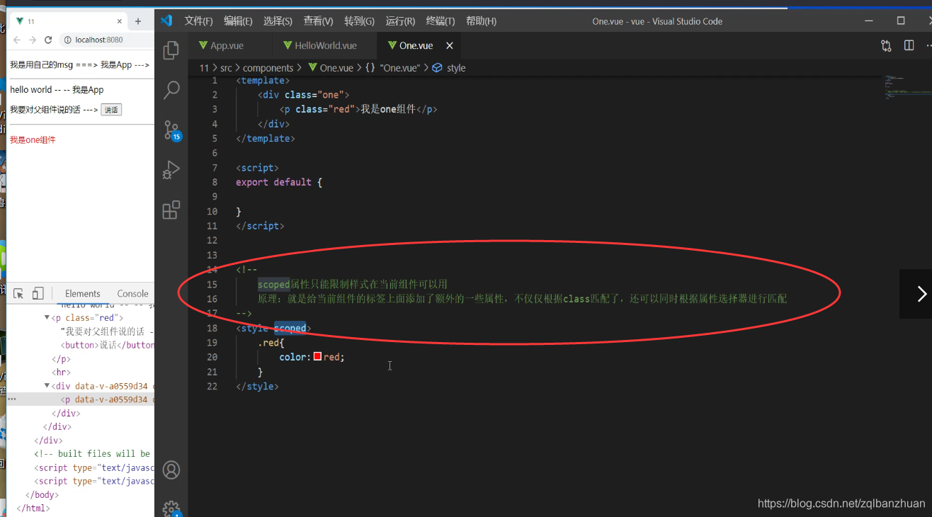The image size is (932, 517).
Task: Open the 转到(G) menu
Action: tap(359, 21)
